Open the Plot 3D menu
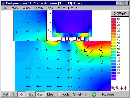 click(x=72, y=8)
